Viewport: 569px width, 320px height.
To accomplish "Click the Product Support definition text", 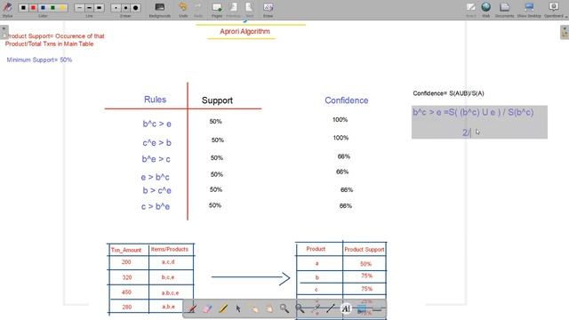I will pyautogui.click(x=54, y=40).
